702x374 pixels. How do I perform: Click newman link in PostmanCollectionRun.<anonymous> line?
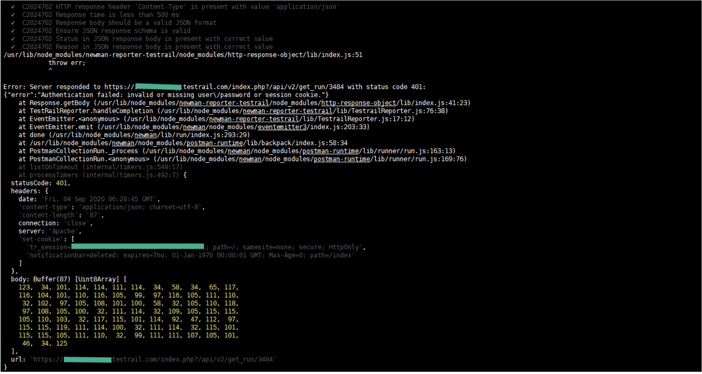[x=250, y=159]
